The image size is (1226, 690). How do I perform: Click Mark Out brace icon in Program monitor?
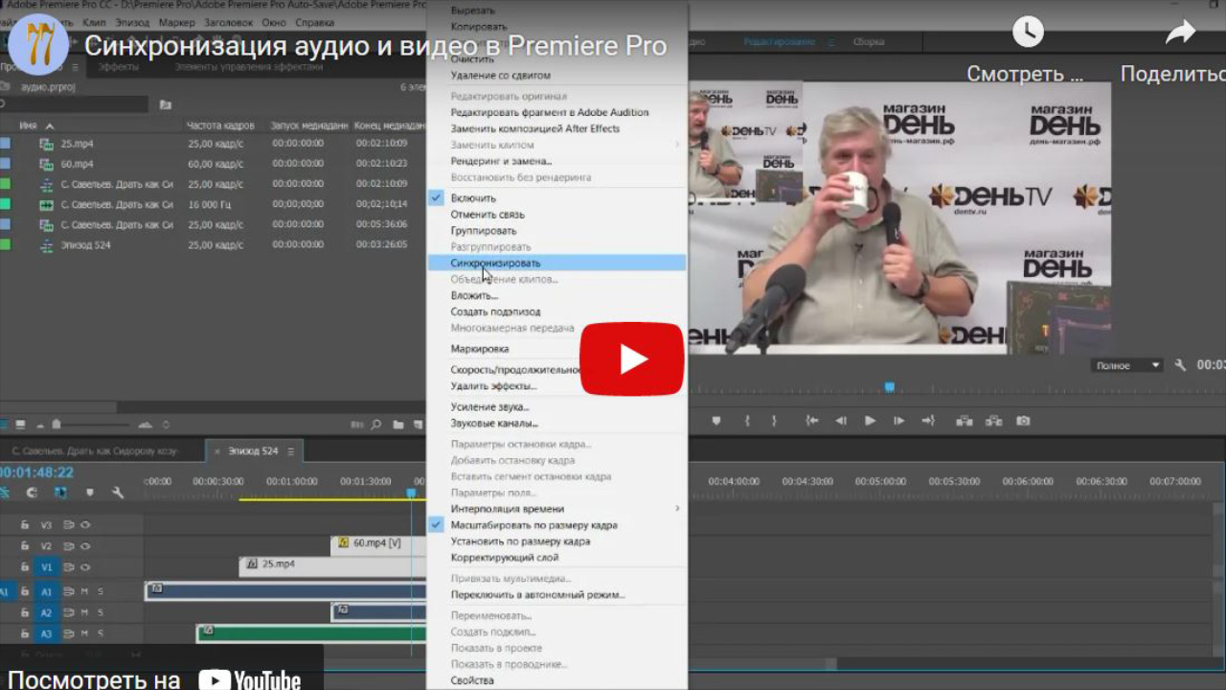pos(774,421)
